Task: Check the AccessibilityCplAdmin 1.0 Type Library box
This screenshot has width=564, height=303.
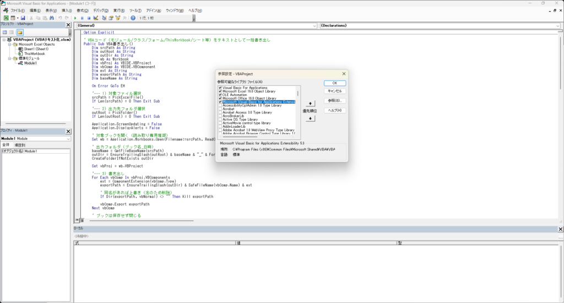Action: [x=220, y=105]
